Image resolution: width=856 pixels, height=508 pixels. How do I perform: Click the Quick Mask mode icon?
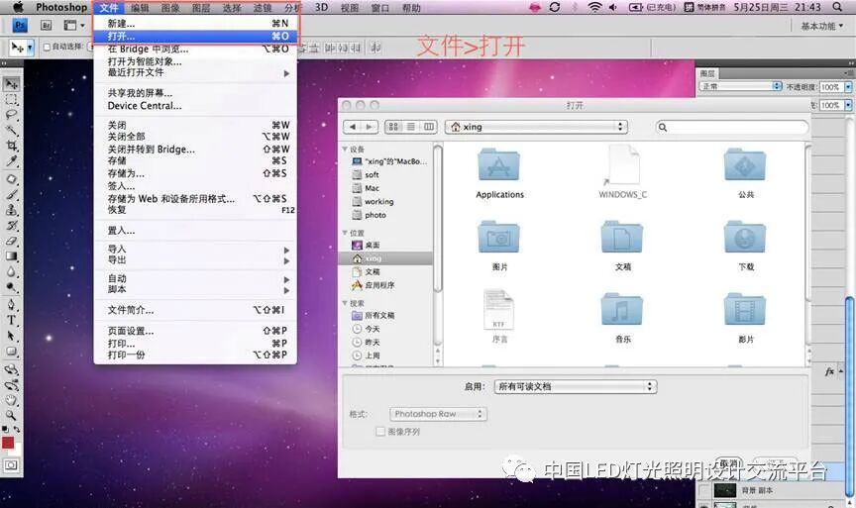point(11,465)
